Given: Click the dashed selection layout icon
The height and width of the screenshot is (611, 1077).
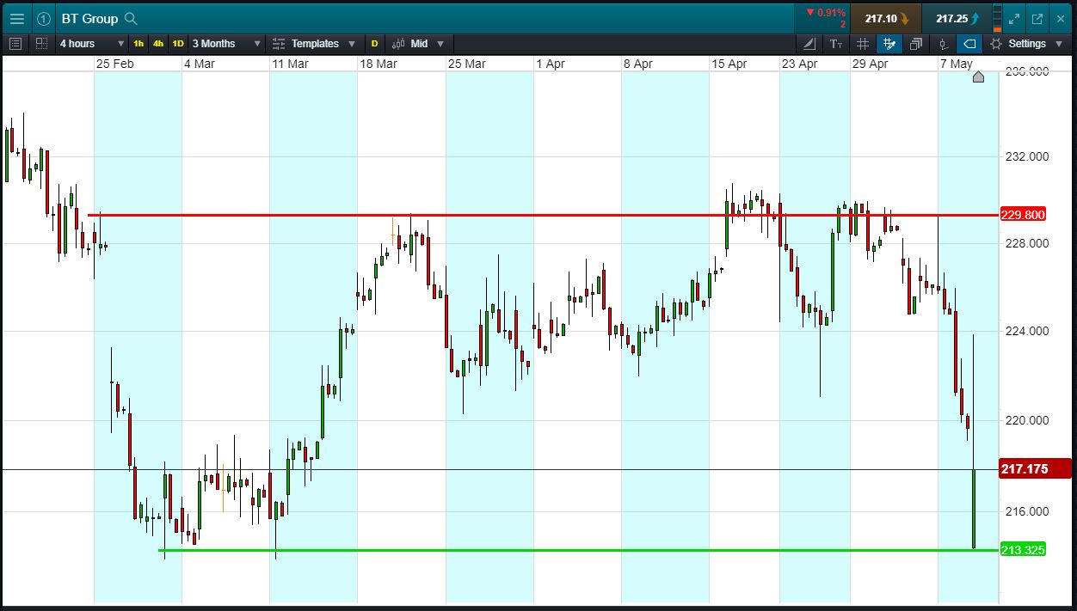Looking at the screenshot, I should coord(41,43).
